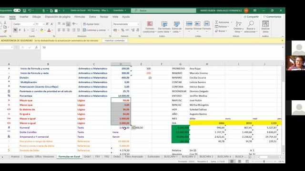The image size is (305, 171).
Task: Click the Percent style icon
Action: click(122, 30)
